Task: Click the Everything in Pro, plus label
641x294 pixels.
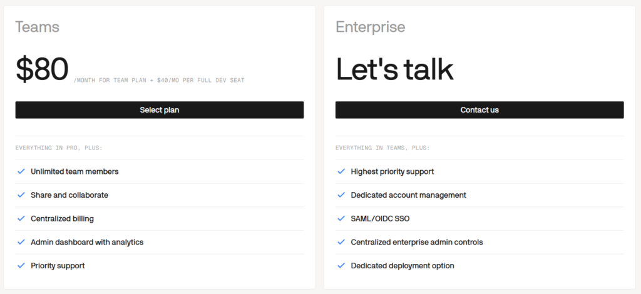Action: (x=59, y=148)
